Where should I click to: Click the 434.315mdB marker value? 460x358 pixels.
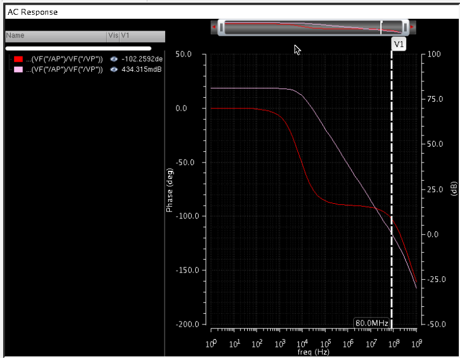142,69
